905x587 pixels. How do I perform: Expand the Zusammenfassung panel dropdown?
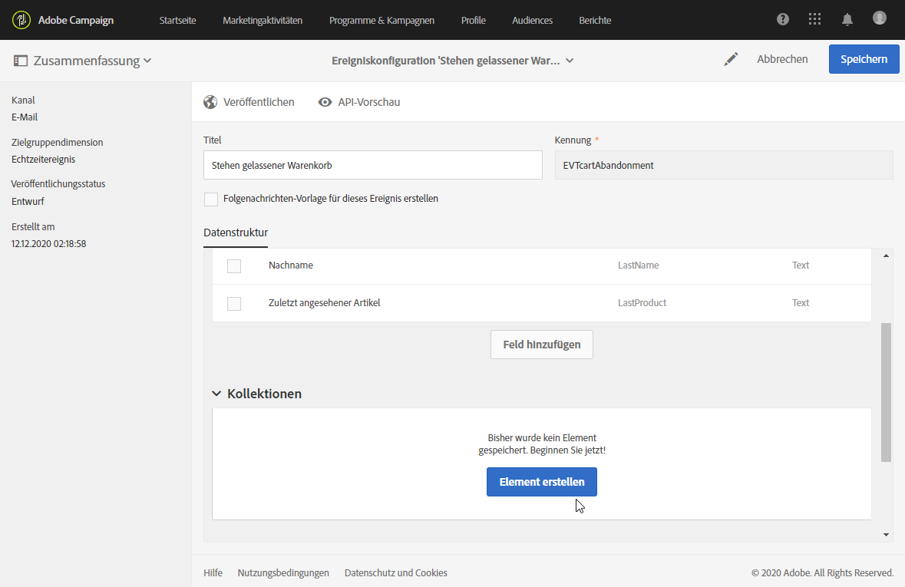pyautogui.click(x=147, y=61)
